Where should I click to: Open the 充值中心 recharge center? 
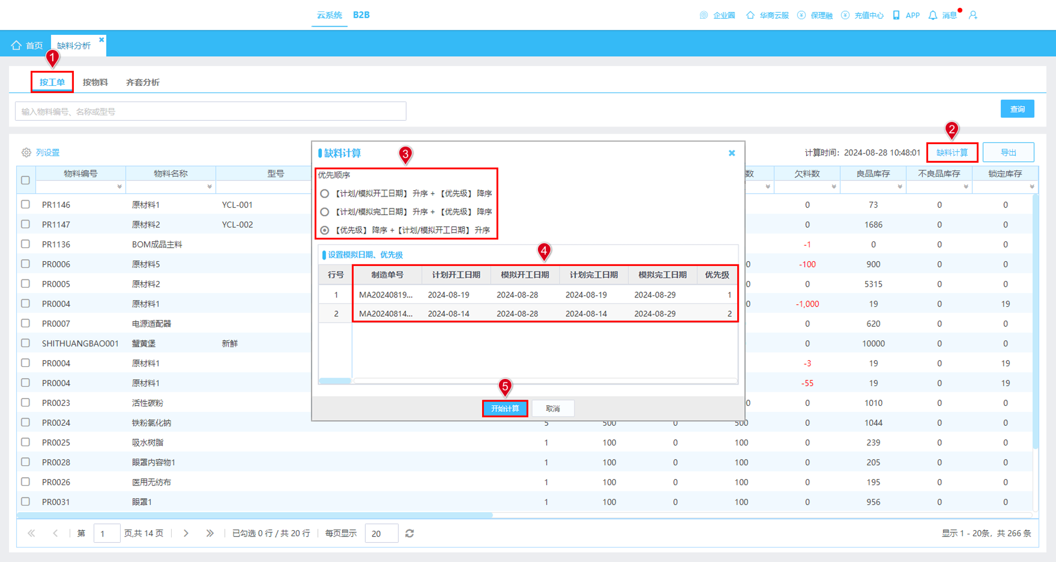coord(862,15)
